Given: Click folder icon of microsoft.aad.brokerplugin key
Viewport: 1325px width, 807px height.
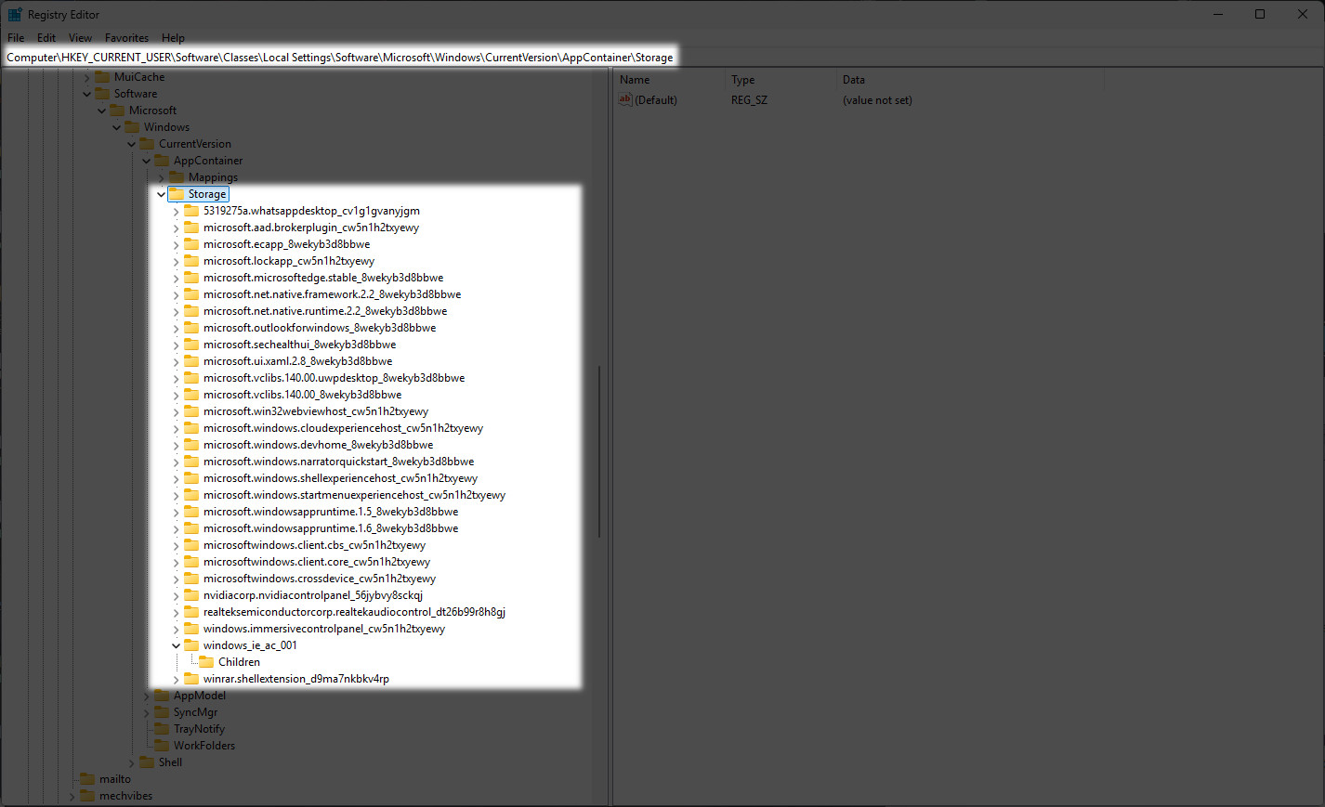Looking at the screenshot, I should [x=191, y=228].
